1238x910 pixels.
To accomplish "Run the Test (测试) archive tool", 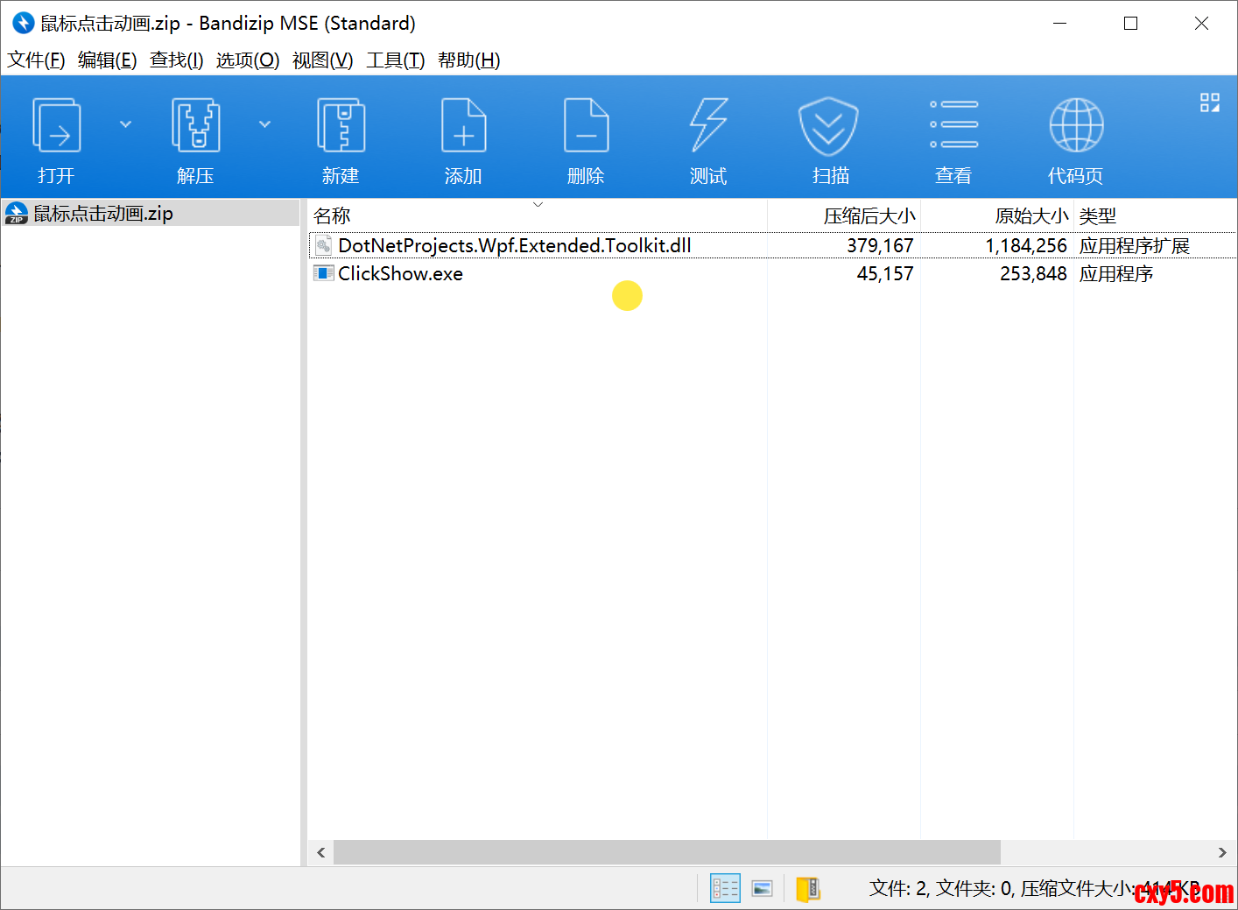I will (x=708, y=127).
